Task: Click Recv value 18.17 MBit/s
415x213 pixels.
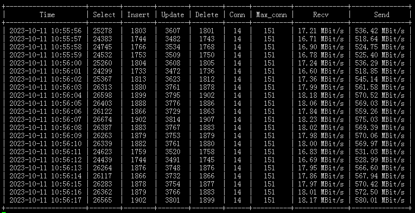Action: click(321, 200)
